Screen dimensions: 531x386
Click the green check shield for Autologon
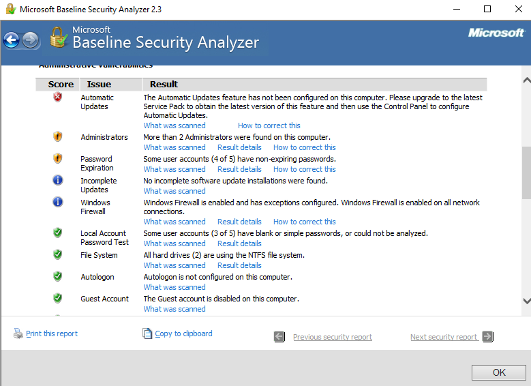57,276
